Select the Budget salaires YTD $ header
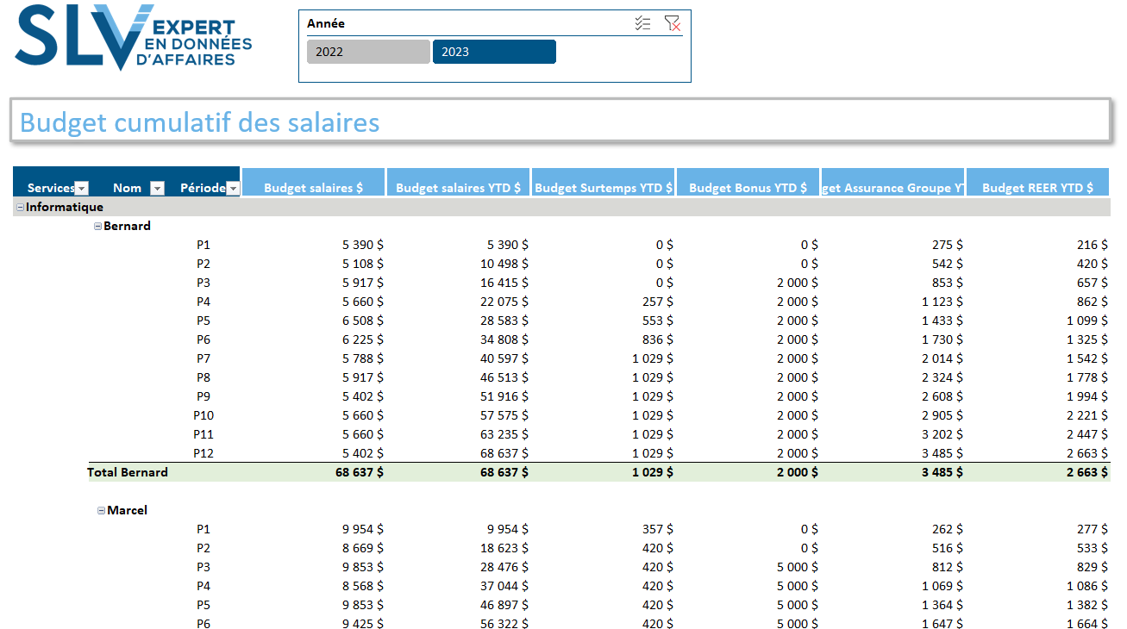1127x629 pixels. [458, 188]
